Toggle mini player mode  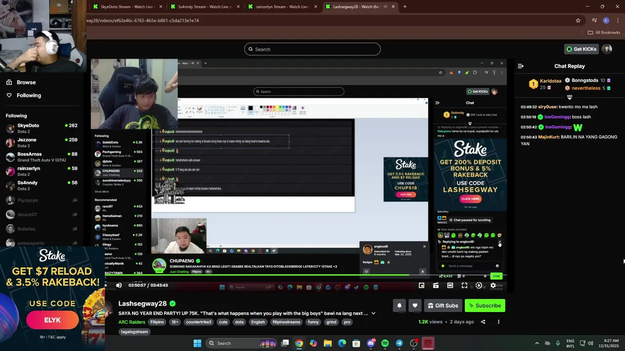click(421, 285)
